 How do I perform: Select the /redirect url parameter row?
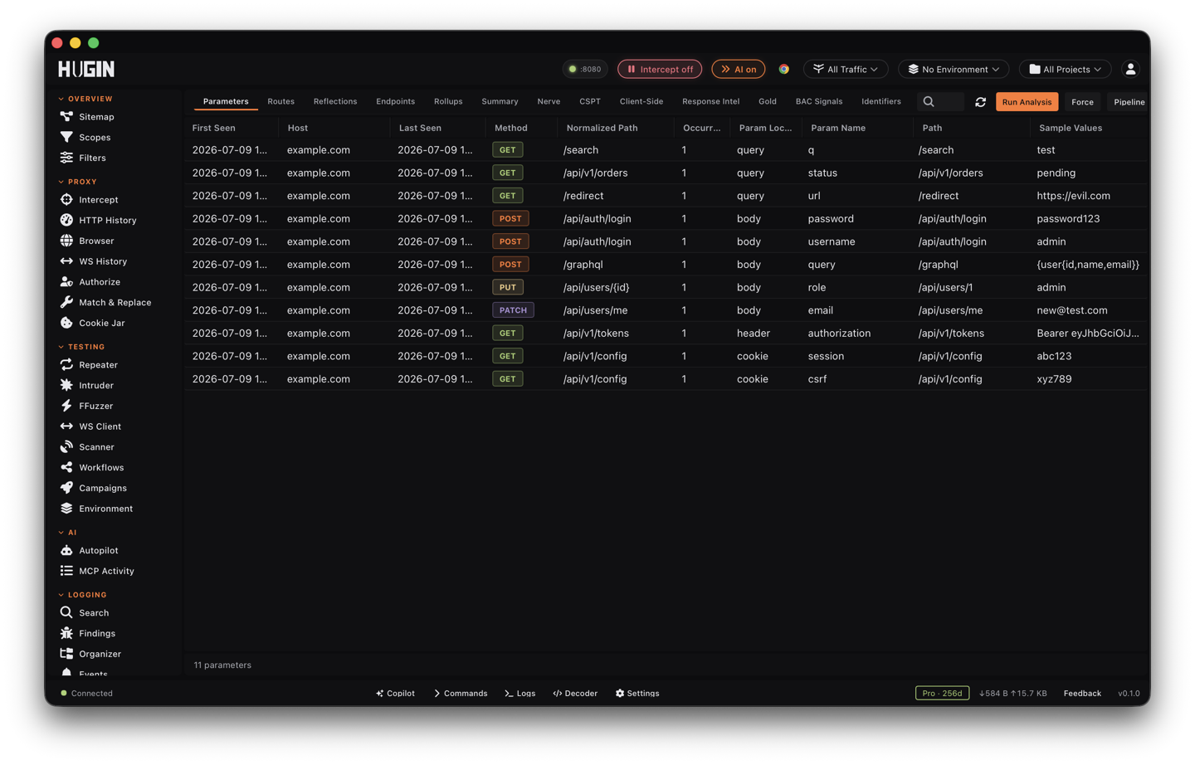tap(666, 196)
